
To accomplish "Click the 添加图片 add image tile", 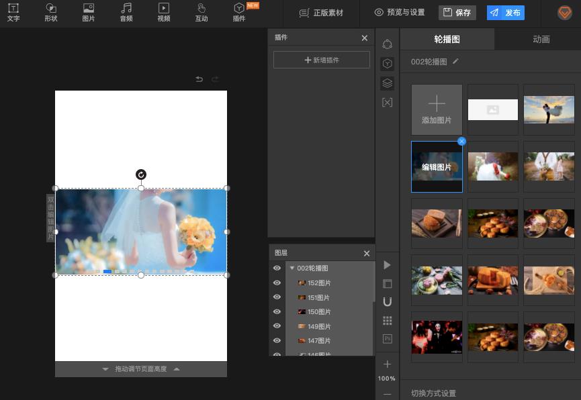I will click(x=437, y=109).
